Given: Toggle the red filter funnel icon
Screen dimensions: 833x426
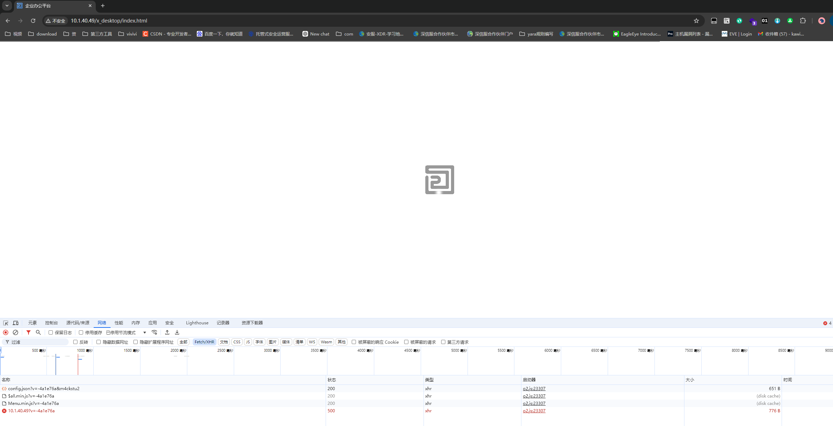Looking at the screenshot, I should tap(29, 332).
